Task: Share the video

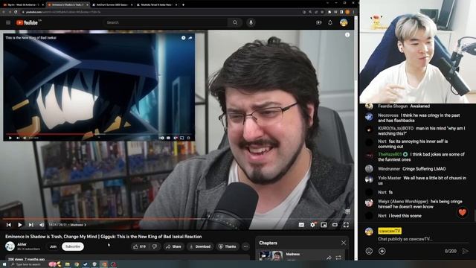Action: [173, 246]
